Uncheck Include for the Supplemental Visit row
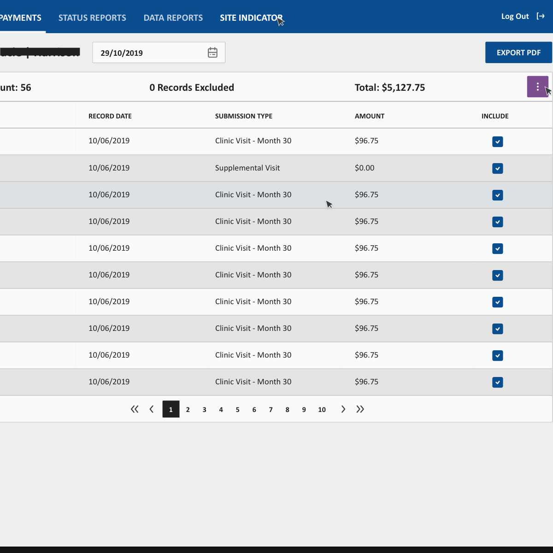 (x=497, y=168)
